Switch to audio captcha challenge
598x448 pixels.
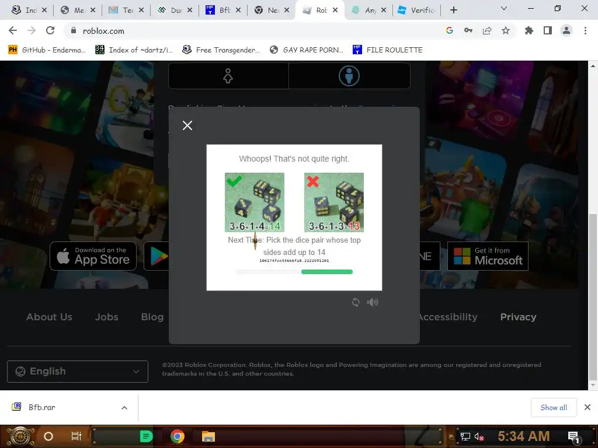tap(373, 302)
